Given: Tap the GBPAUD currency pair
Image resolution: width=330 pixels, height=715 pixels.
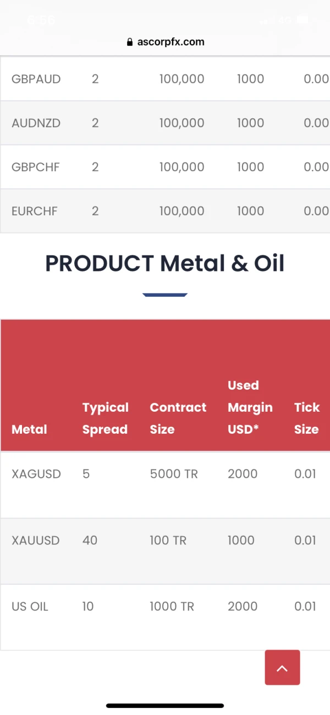Looking at the screenshot, I should (x=36, y=79).
